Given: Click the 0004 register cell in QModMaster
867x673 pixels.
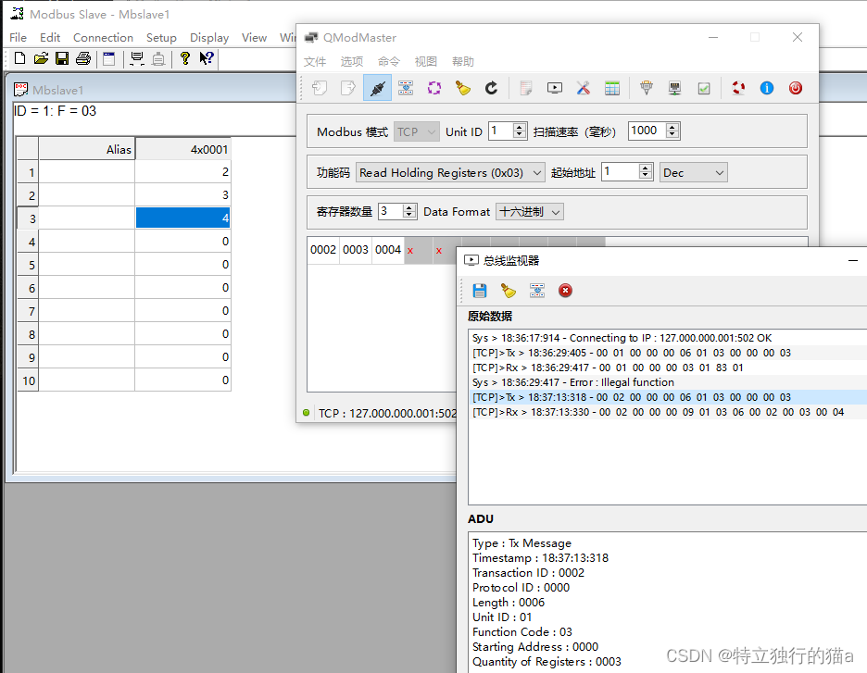Looking at the screenshot, I should click(x=387, y=250).
